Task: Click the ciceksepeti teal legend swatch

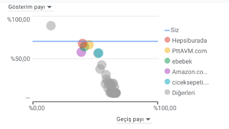Action: click(x=167, y=82)
